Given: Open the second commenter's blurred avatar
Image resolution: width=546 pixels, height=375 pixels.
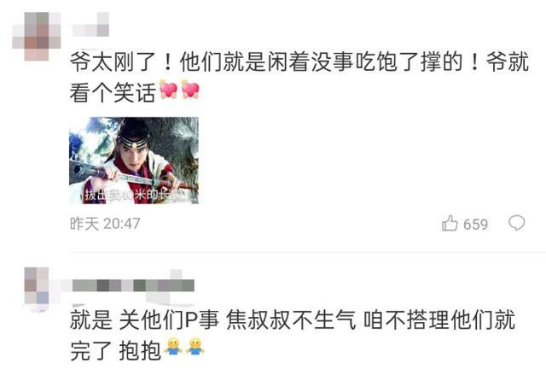Looking at the screenshot, I should (x=37, y=290).
